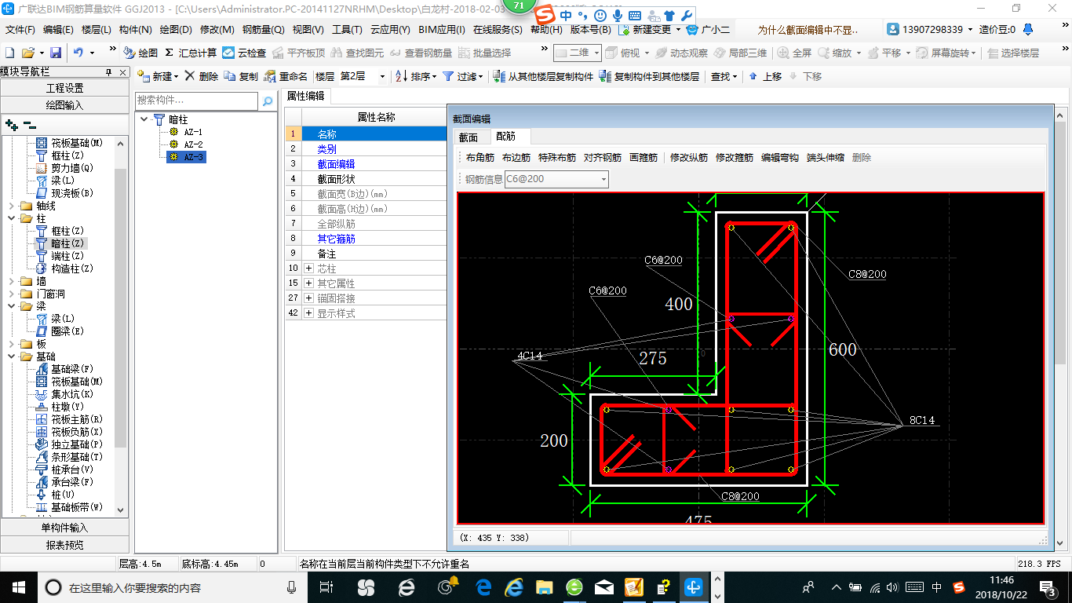Click the 画箍筋 button
This screenshot has width=1072, height=603.
point(644,158)
